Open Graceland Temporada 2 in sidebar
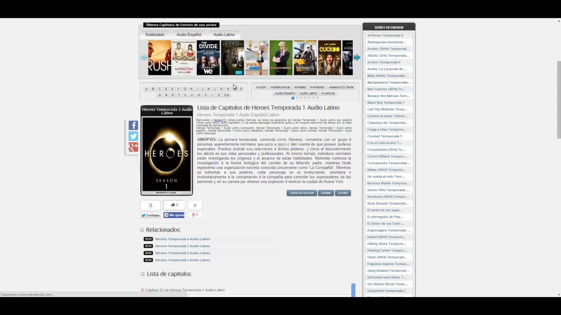The image size is (561, 315). [x=386, y=290]
